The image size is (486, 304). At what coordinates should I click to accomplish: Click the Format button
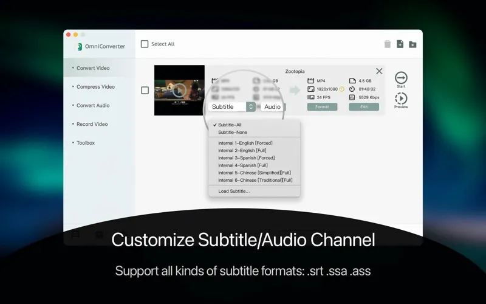point(322,107)
